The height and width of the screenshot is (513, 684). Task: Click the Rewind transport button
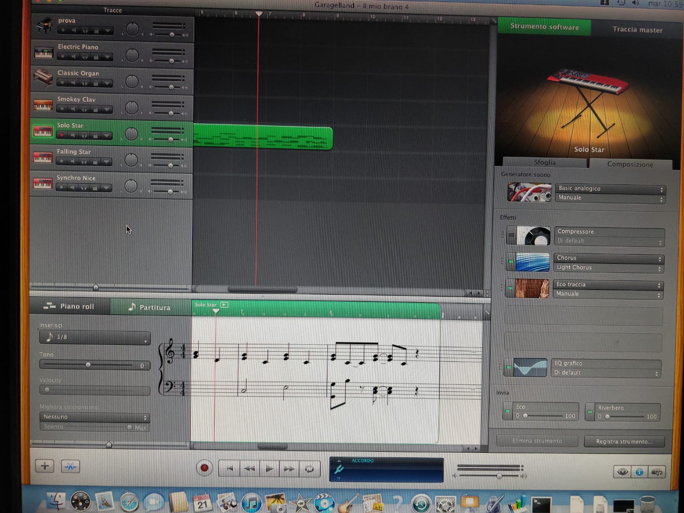249,469
